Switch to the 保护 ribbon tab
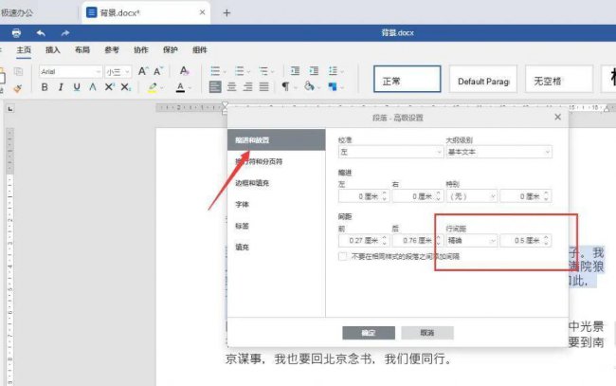This screenshot has width=616, height=386. pyautogui.click(x=170, y=50)
